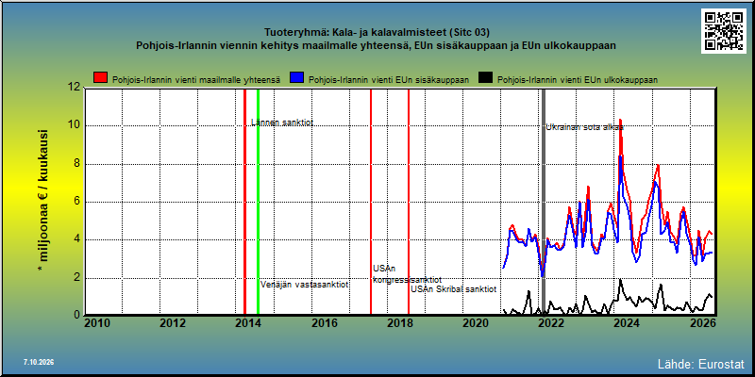Click the blue legend color swatch
Screen dimensions: 755x377
[296, 78]
